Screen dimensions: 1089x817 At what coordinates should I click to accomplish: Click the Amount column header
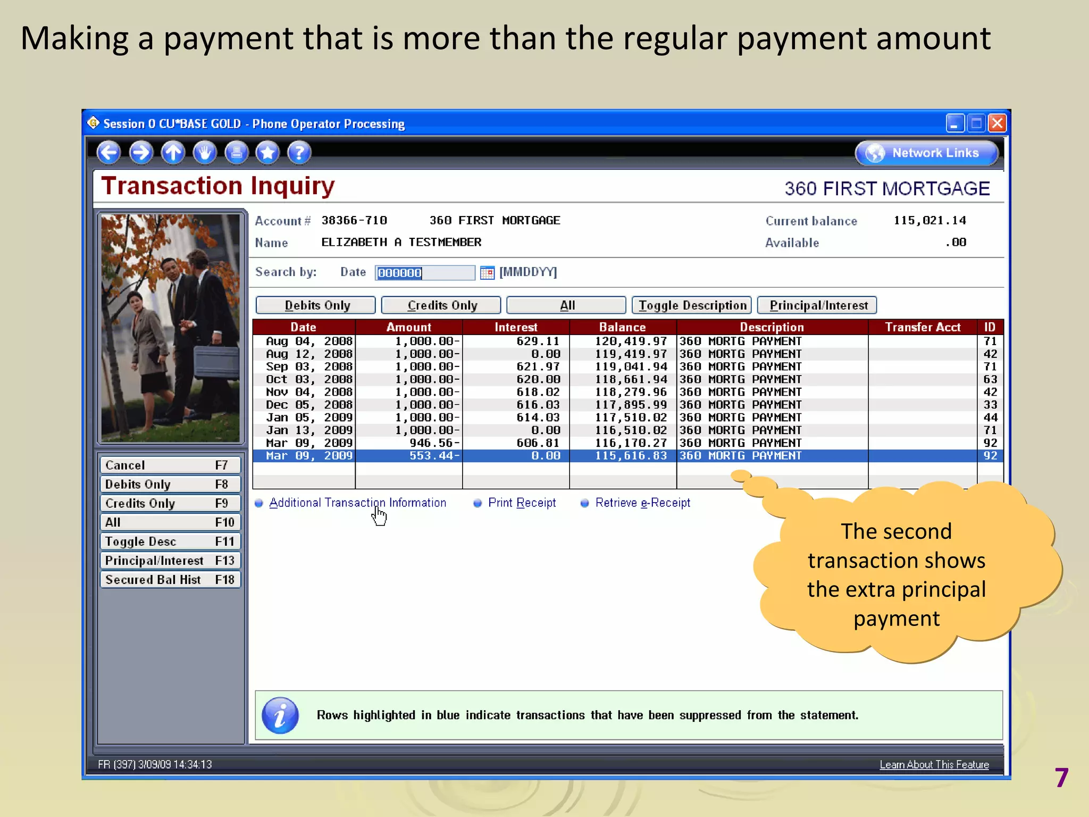tap(409, 327)
